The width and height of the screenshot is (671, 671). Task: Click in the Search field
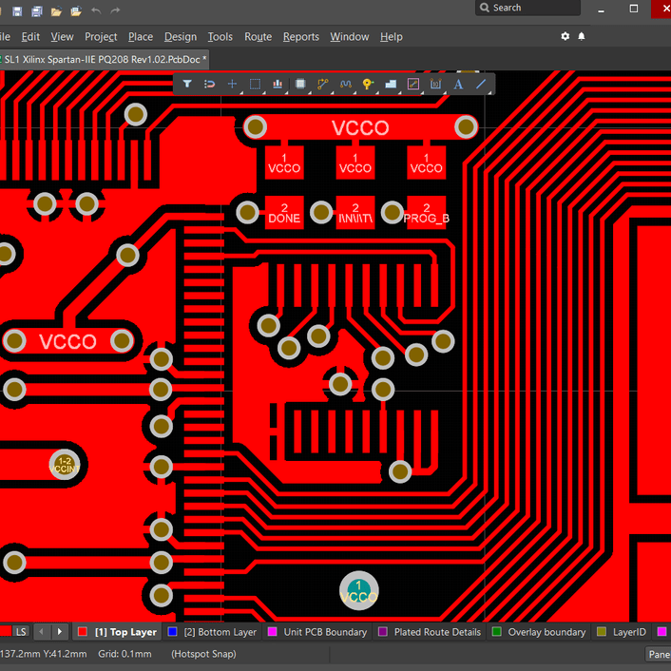point(528,8)
